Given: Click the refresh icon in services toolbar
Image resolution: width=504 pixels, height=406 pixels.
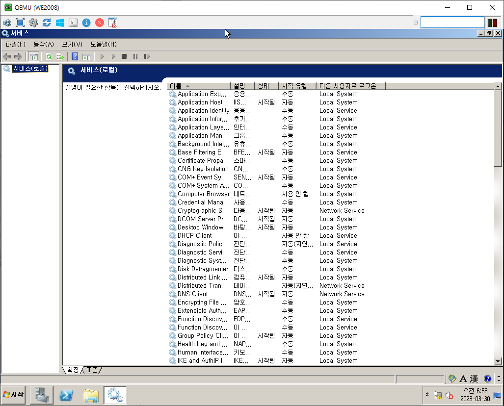Looking at the screenshot, I should [x=49, y=56].
